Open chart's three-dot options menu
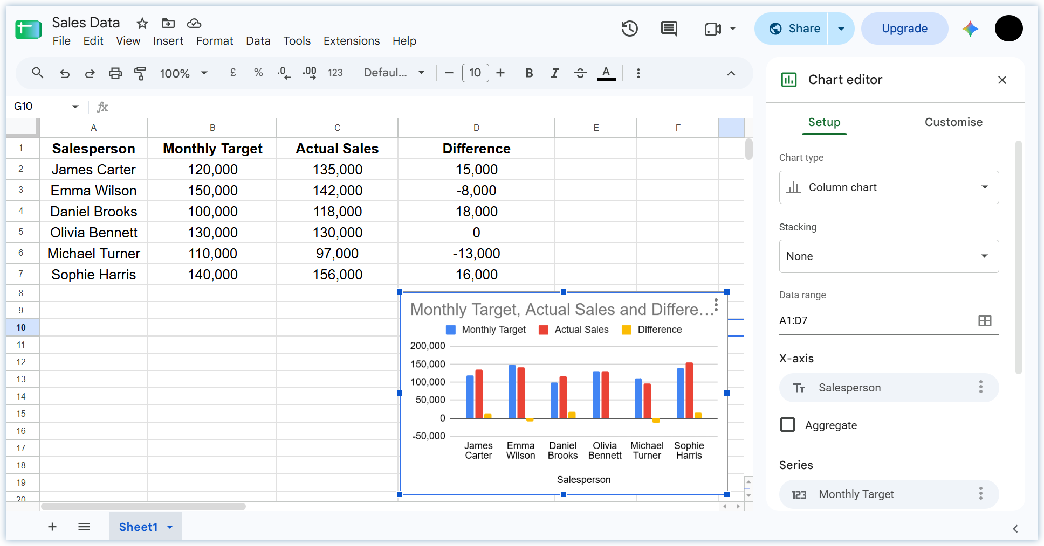The image size is (1044, 546). click(716, 305)
